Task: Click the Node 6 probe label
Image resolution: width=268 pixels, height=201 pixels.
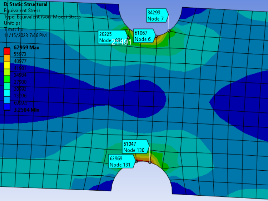Action: point(143,36)
